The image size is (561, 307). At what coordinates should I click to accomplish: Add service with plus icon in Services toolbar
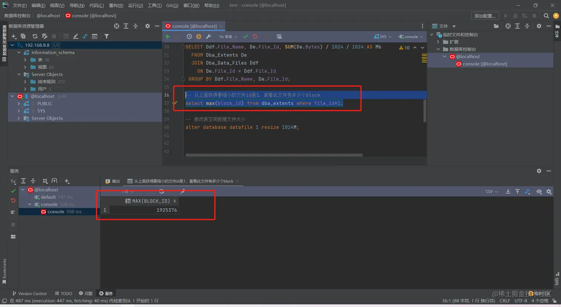(67, 181)
